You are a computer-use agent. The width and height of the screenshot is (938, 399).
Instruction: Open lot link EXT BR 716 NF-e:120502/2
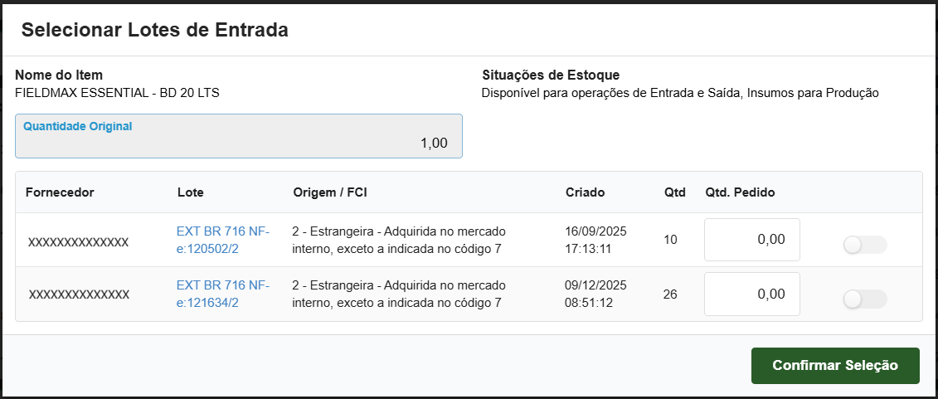[223, 239]
